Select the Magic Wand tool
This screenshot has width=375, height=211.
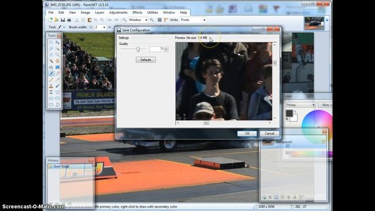click(x=51, y=61)
